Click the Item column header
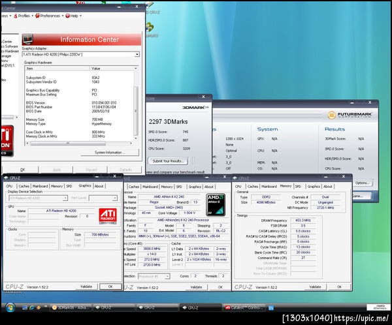 [57, 68]
